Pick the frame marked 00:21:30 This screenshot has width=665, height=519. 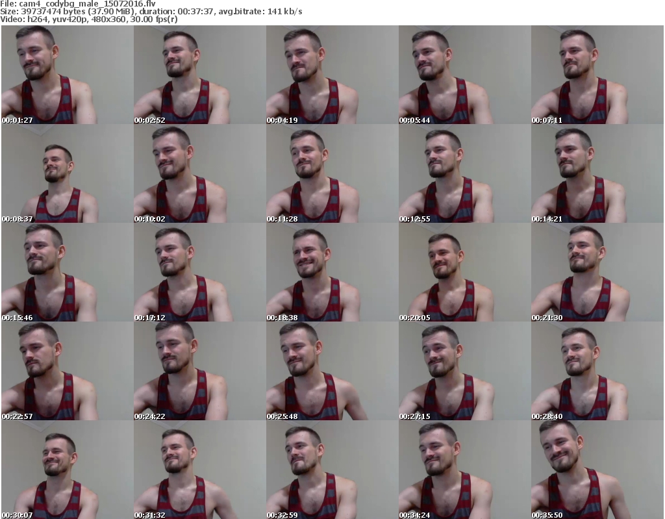[597, 272]
